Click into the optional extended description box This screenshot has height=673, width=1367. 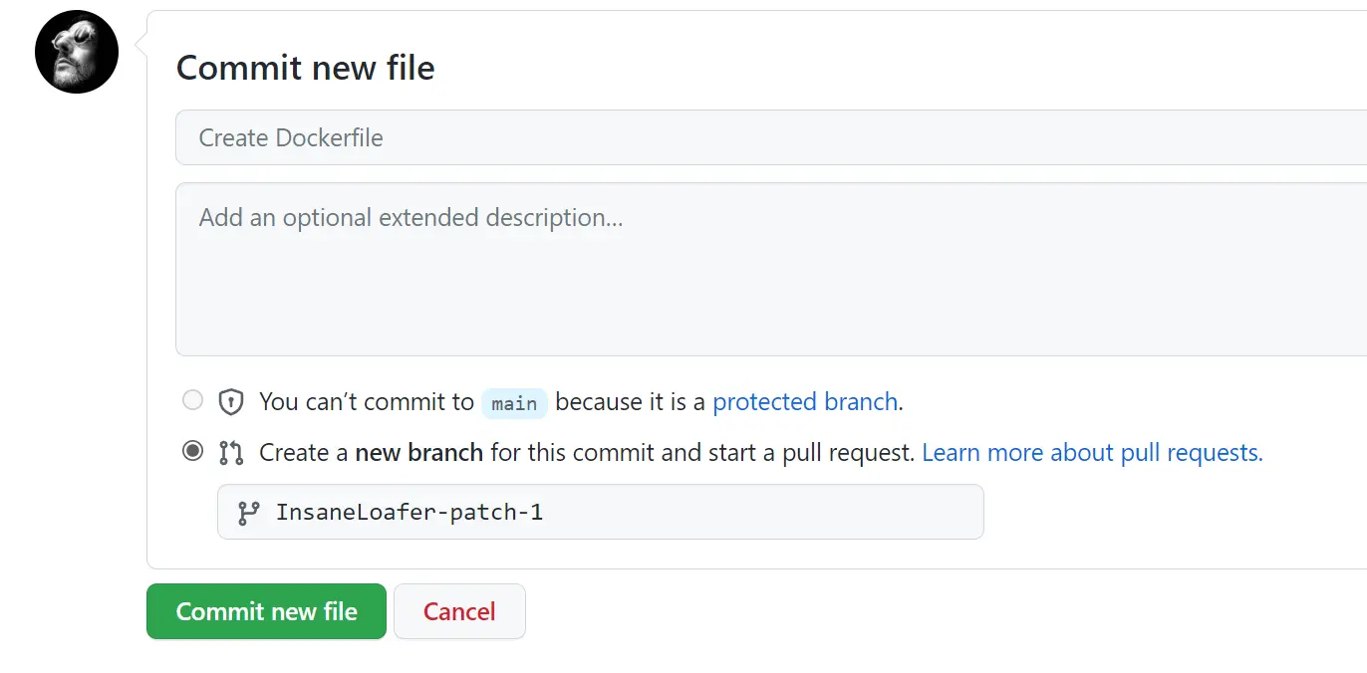coord(767,269)
